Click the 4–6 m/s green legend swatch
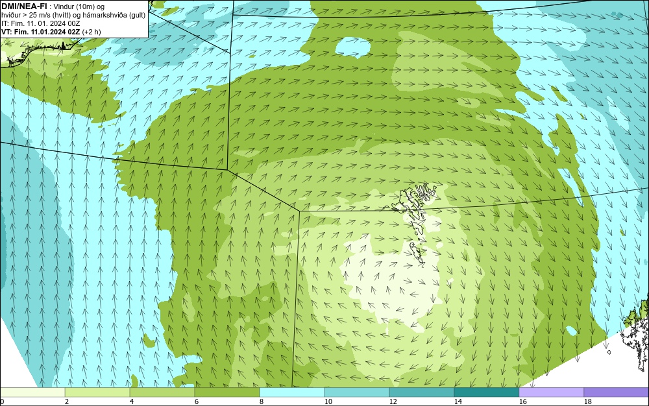The height and width of the screenshot is (406, 649). [x=162, y=392]
